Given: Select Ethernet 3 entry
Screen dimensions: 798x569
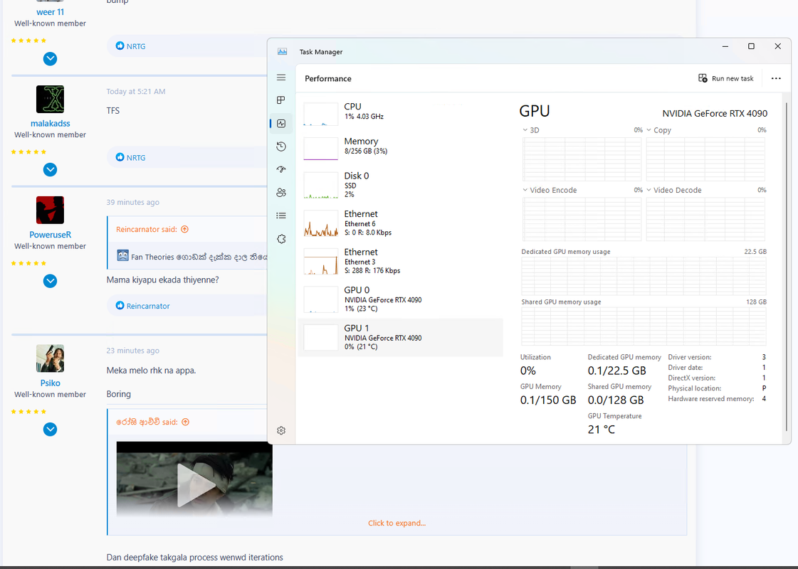Looking at the screenshot, I should 401,261.
